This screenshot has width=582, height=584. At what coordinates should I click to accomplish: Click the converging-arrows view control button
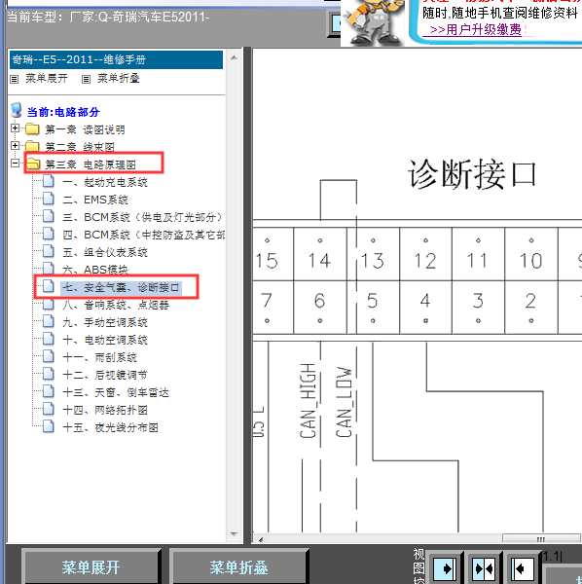pos(484,568)
